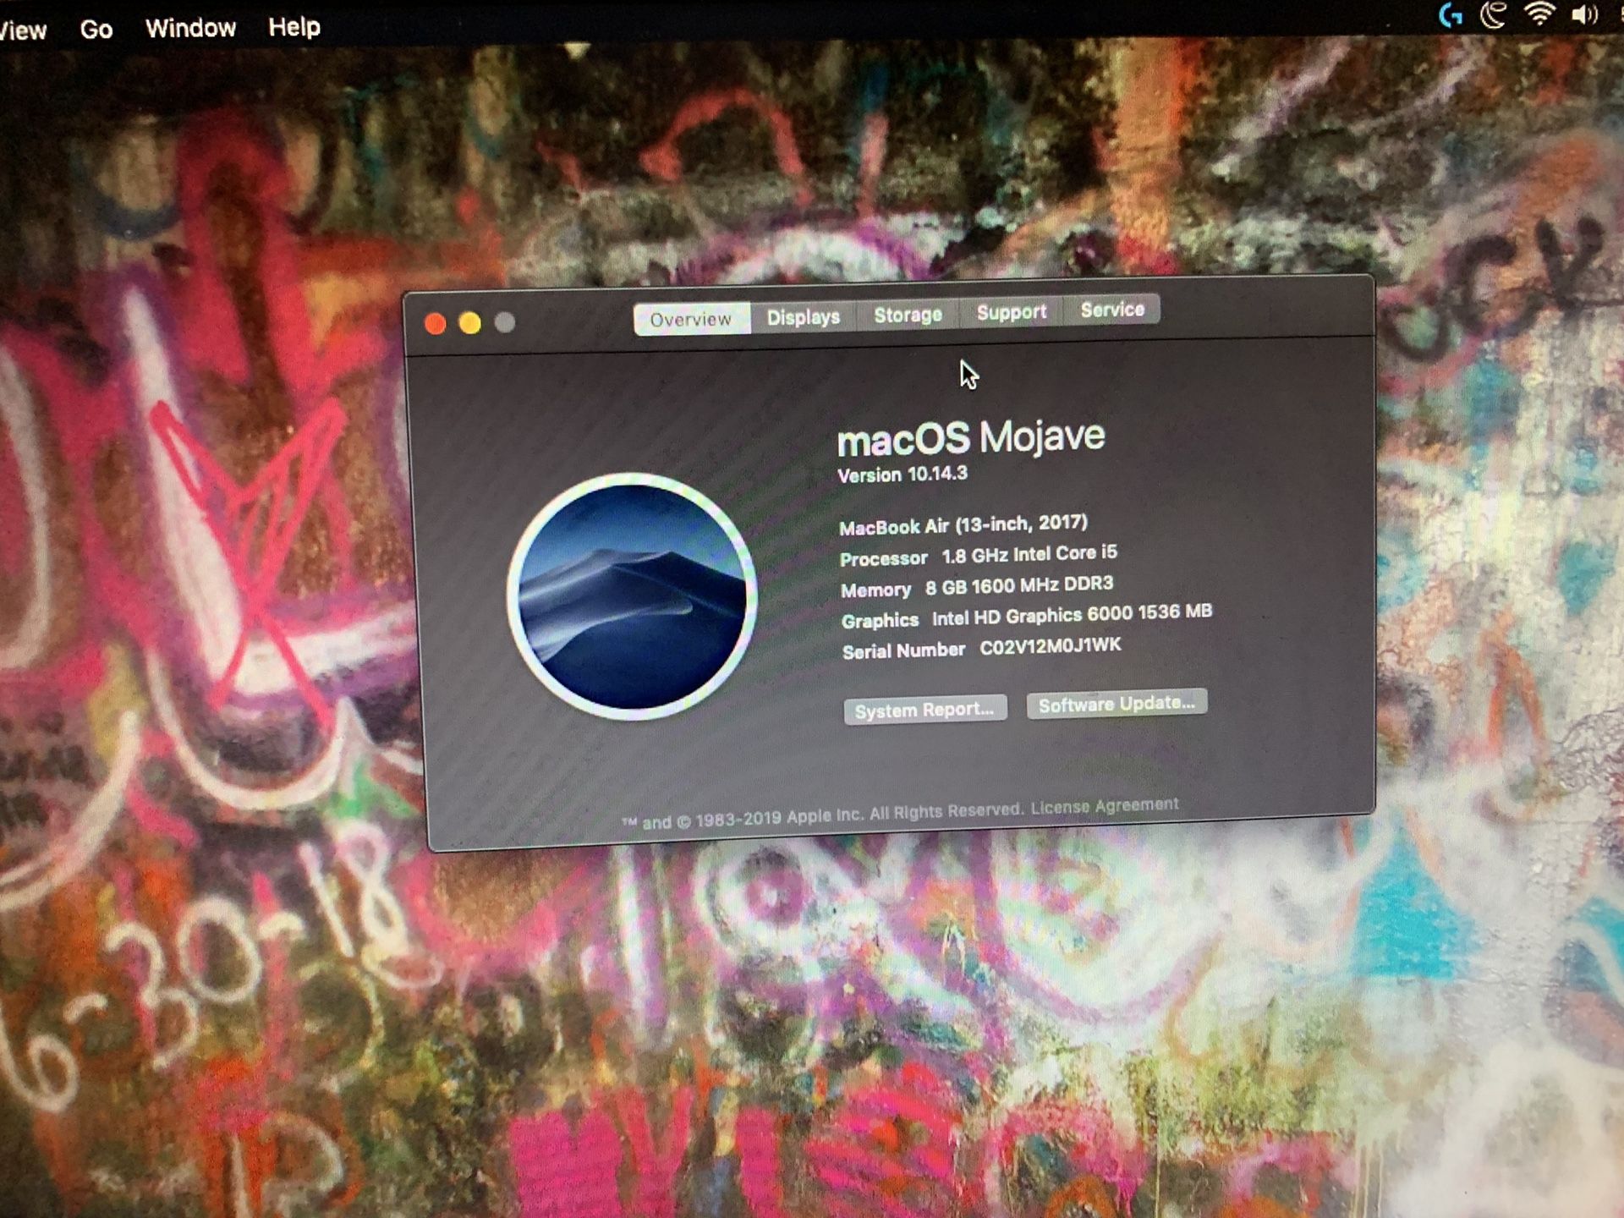This screenshot has height=1218, width=1624.
Task: Click the Apple copyright notice text
Action: click(x=822, y=815)
